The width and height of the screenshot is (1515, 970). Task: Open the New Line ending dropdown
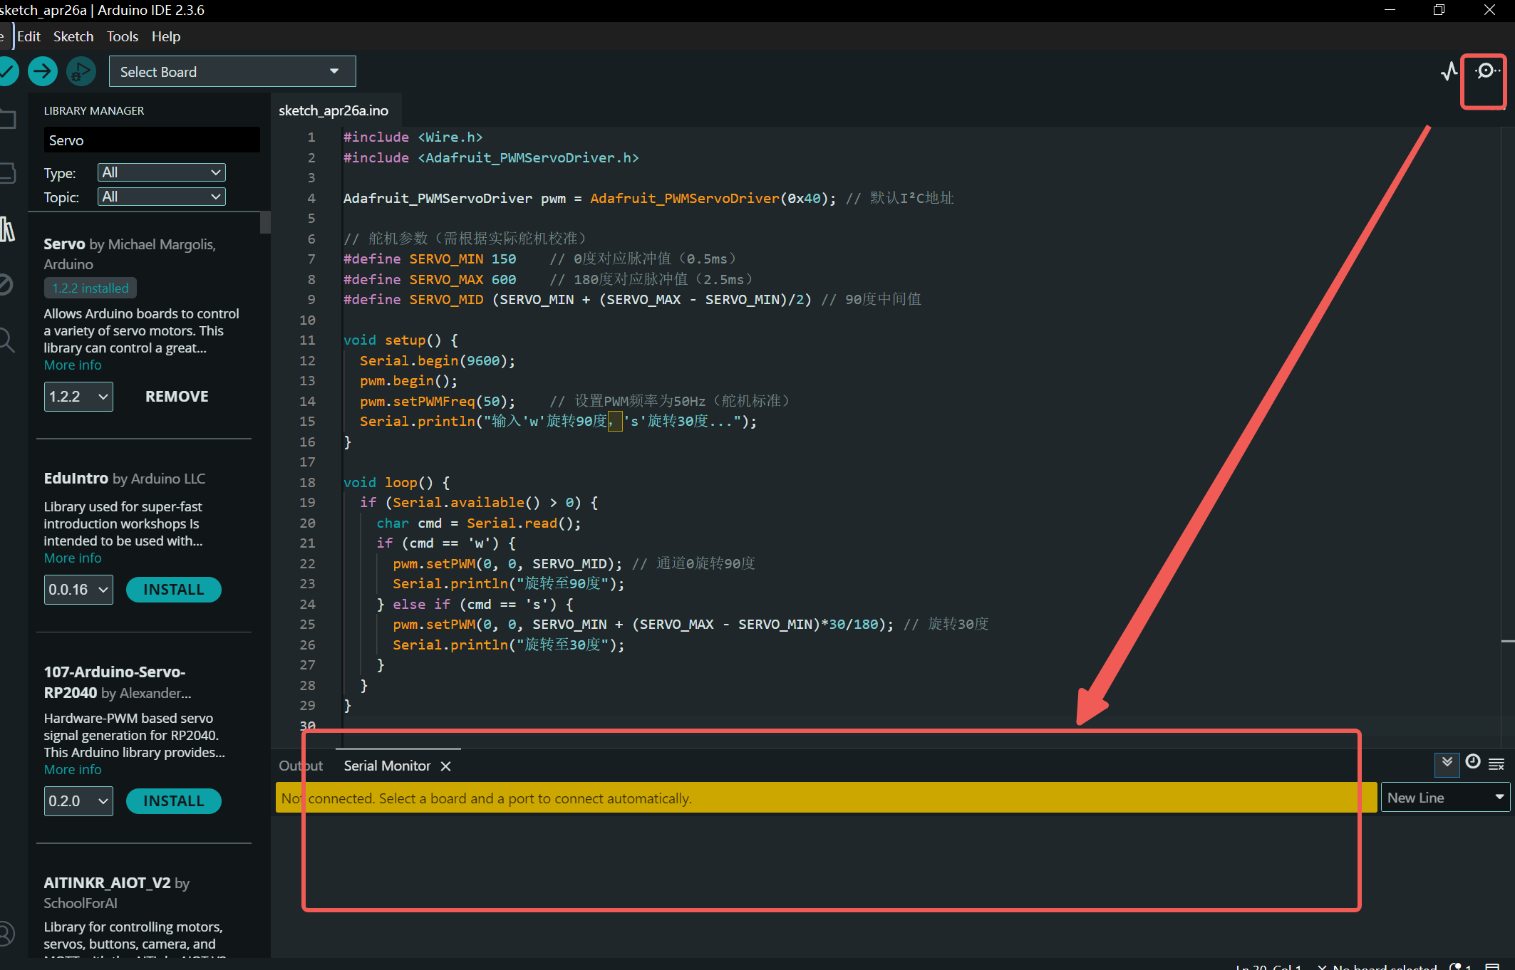[x=1444, y=798]
